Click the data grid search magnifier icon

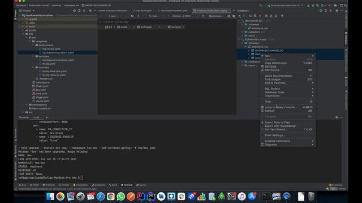point(234,16)
